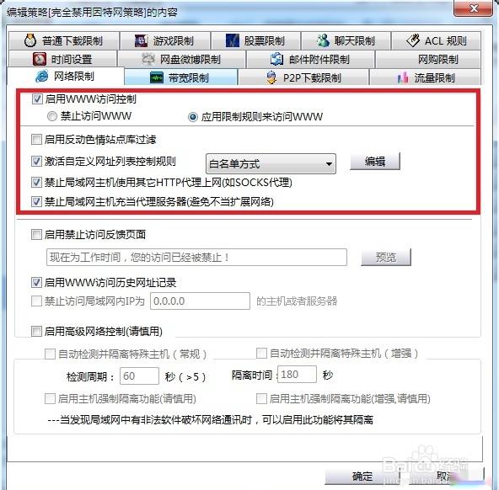The width and height of the screenshot is (499, 490).
Task: Confirm with the 确定 button
Action: pos(362,477)
